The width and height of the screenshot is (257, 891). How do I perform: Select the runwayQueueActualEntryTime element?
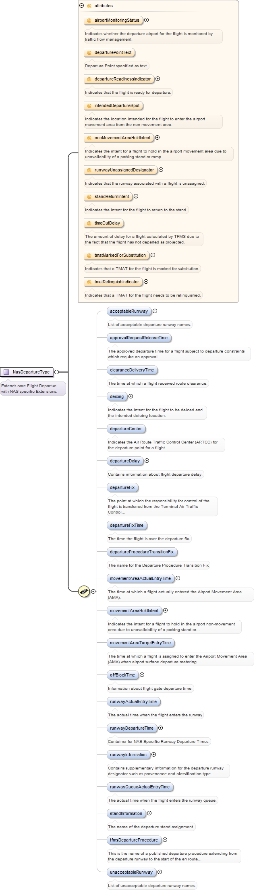point(140,787)
